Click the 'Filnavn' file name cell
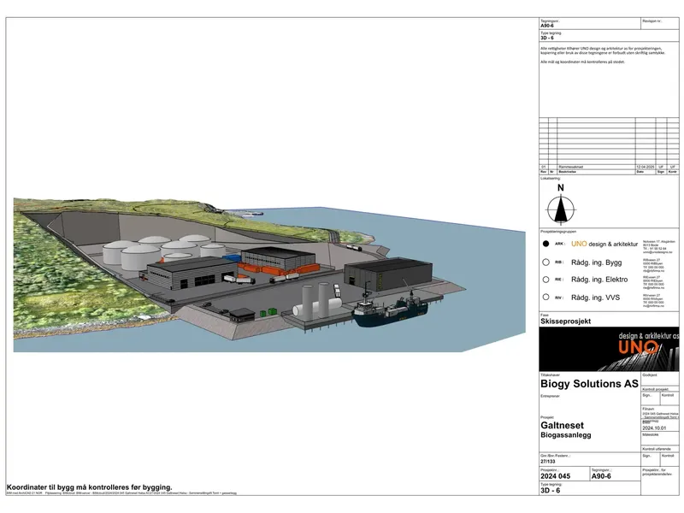This screenshot has width=684, height=513. click(659, 413)
